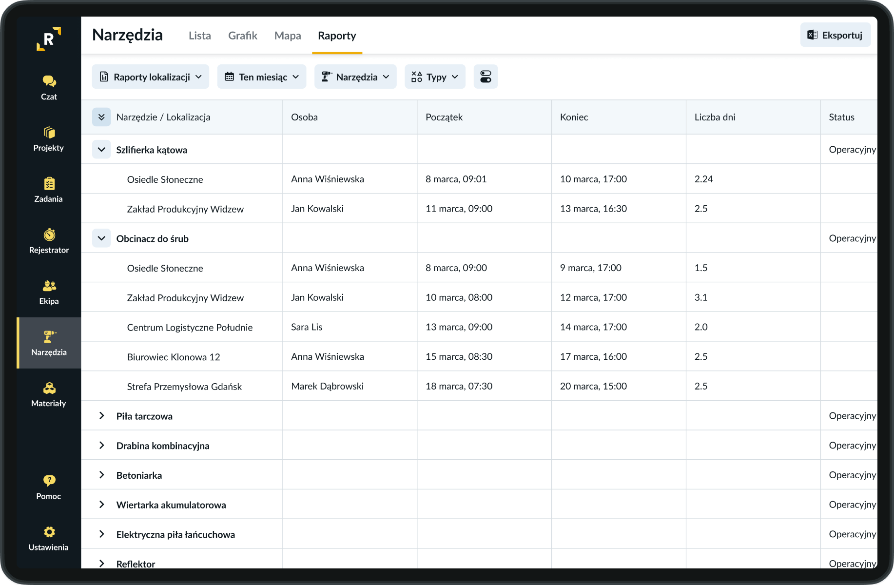Switch to the Mapa tab
The height and width of the screenshot is (585, 894).
tap(288, 36)
